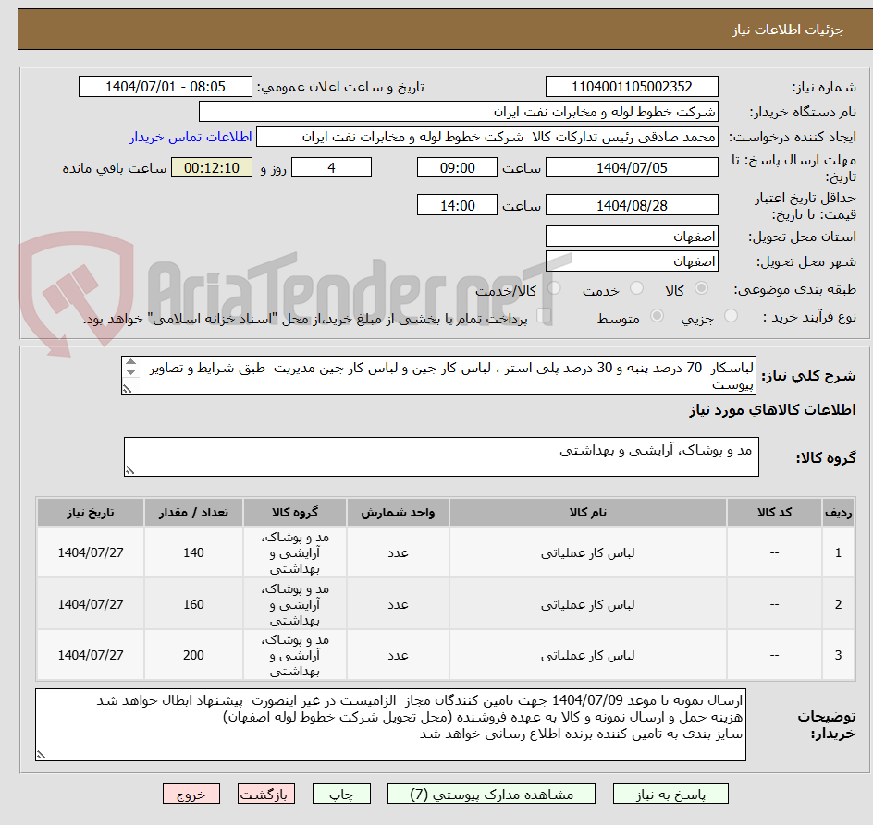Image resolution: width=873 pixels, height=825 pixels.
Task: Grab the resize handle of شرح کلی نیاز box
Action: (x=127, y=389)
